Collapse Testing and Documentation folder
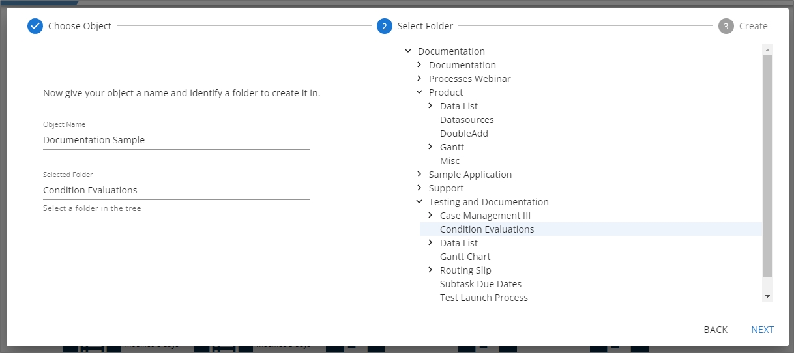Image resolution: width=794 pixels, height=353 pixels. click(419, 202)
